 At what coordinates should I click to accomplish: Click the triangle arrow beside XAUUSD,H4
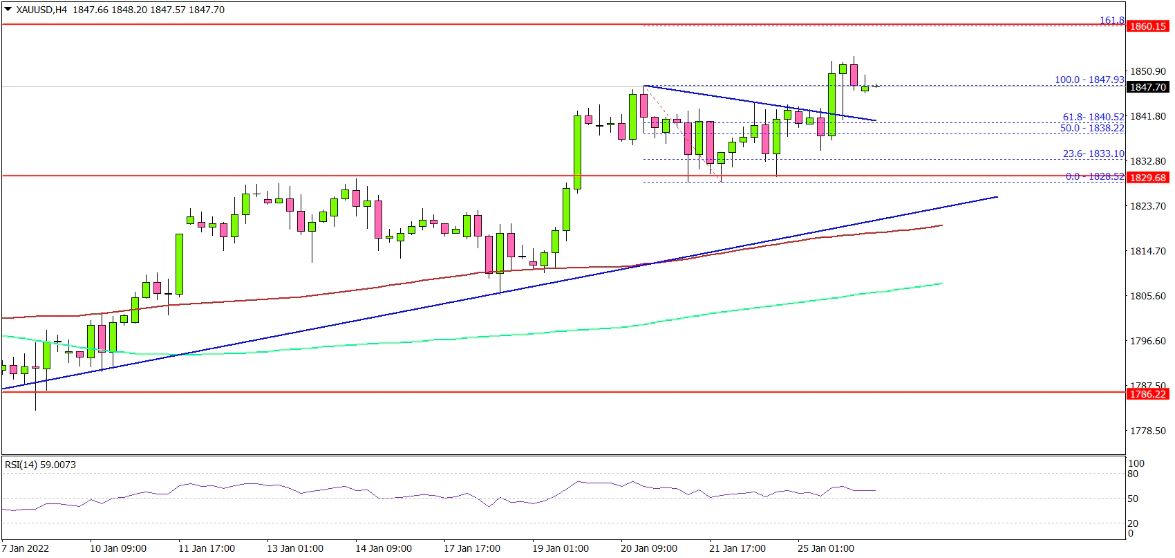coord(8,10)
